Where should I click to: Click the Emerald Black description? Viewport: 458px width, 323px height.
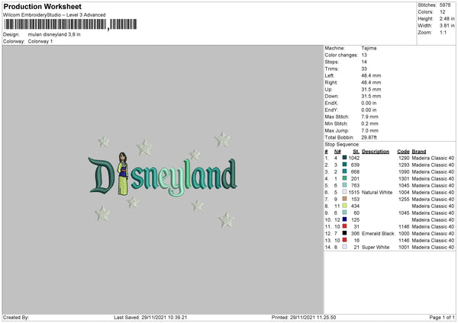point(378,234)
